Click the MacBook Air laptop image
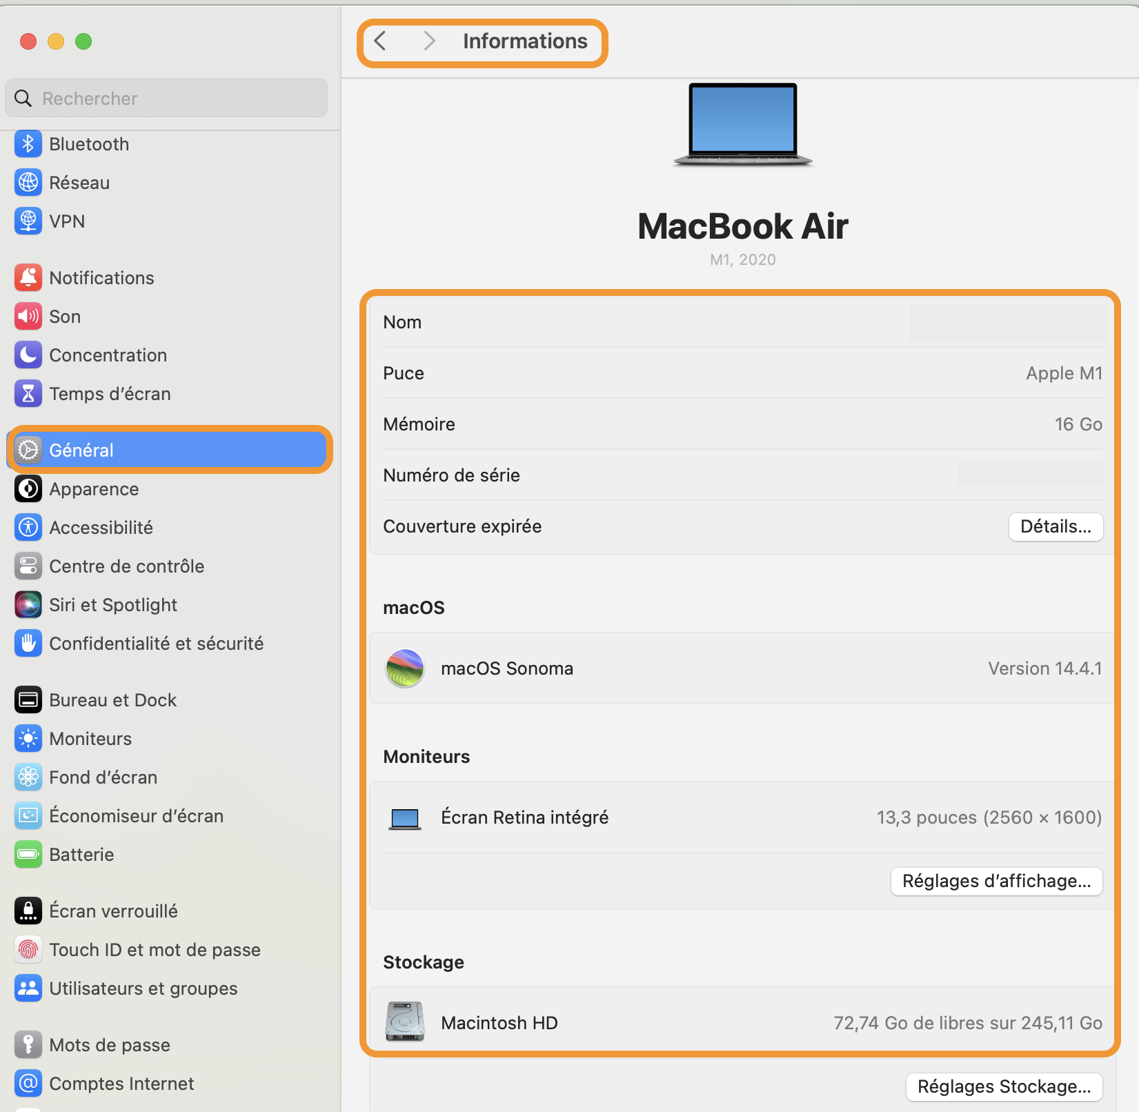The image size is (1139, 1112). pyautogui.click(x=743, y=125)
